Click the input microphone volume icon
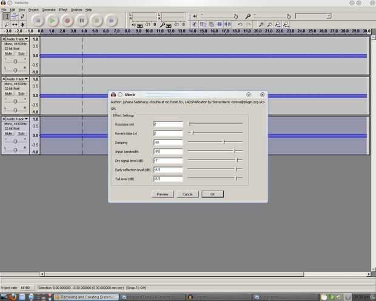376x301 pixels. click(x=248, y=16)
